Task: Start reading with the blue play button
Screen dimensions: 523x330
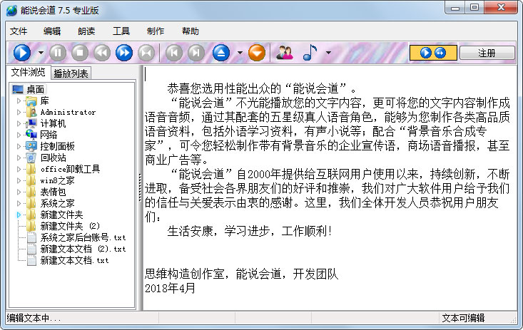Action: 22,53
